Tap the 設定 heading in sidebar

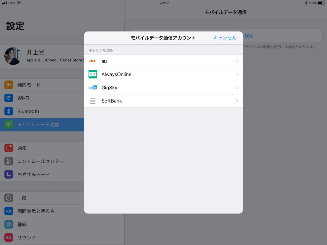15,26
